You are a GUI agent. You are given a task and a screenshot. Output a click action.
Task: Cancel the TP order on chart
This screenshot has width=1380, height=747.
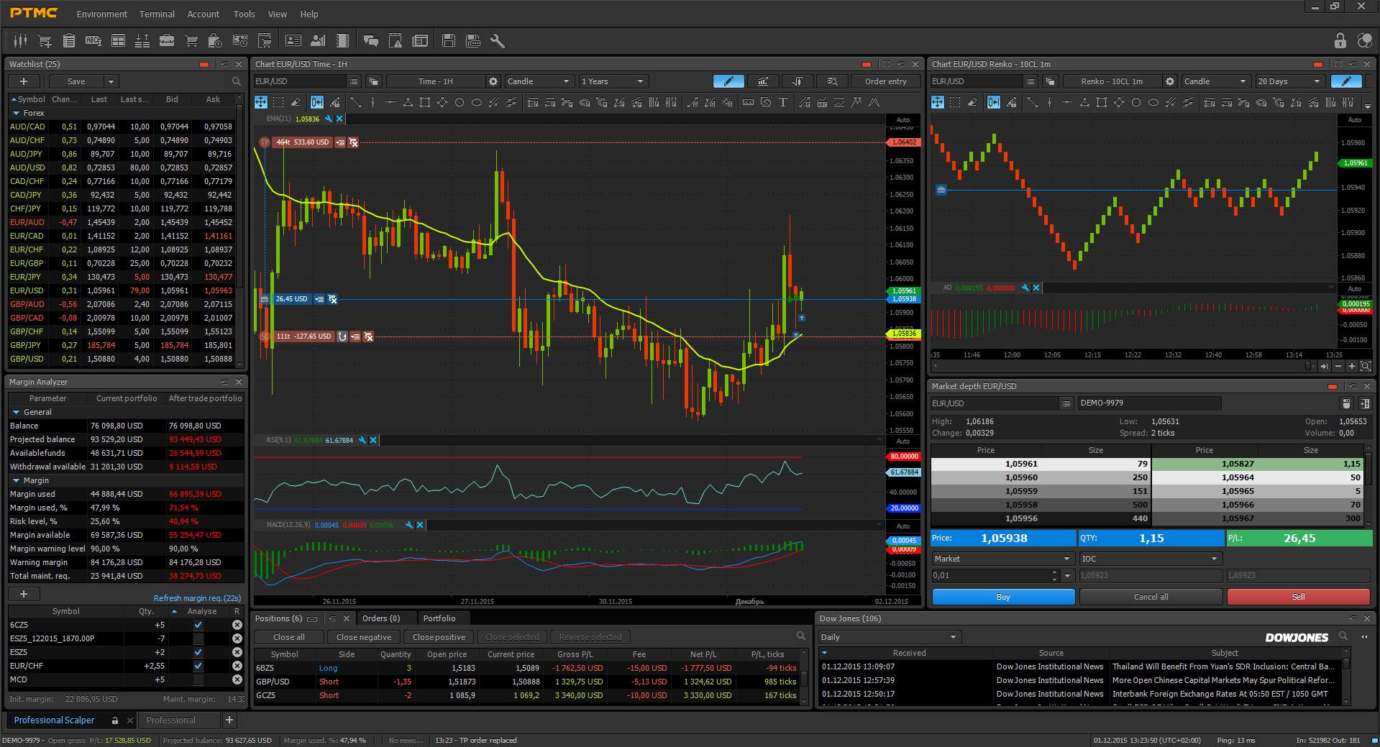353,142
